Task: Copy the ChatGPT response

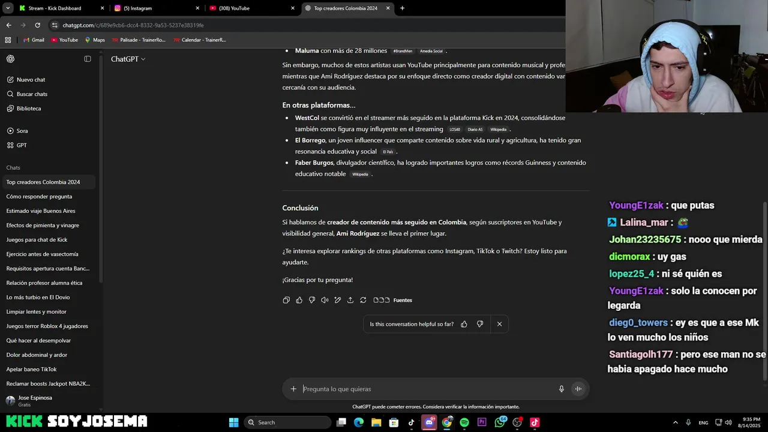Action: tap(286, 300)
